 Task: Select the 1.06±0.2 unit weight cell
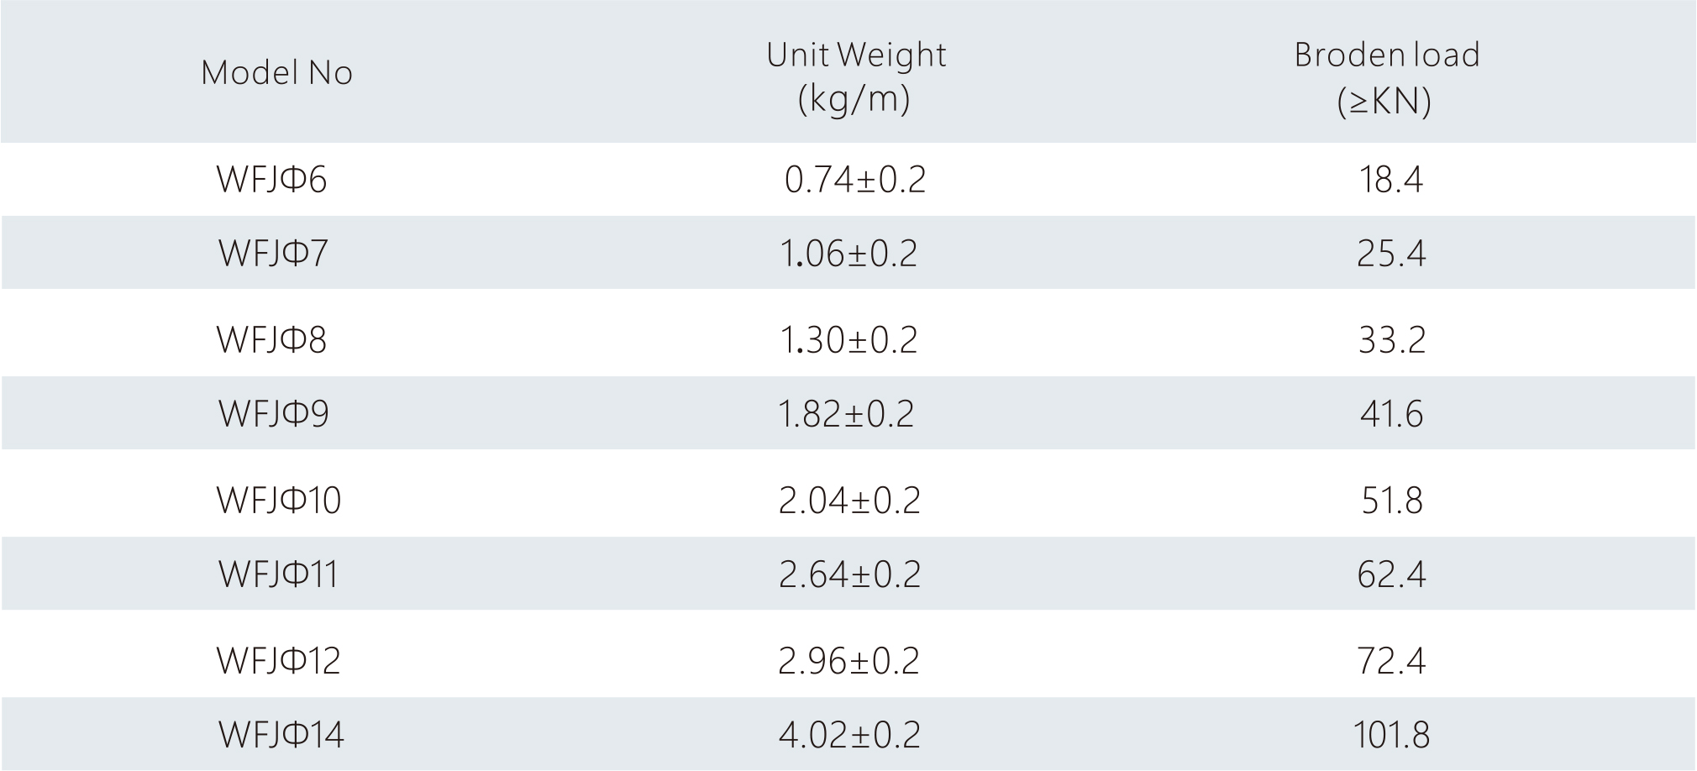pyautogui.click(x=849, y=253)
